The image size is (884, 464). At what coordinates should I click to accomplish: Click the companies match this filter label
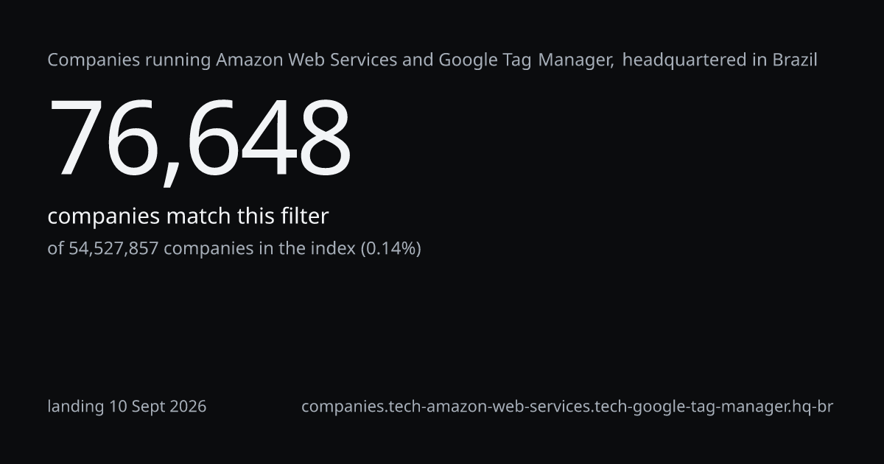coord(188,217)
